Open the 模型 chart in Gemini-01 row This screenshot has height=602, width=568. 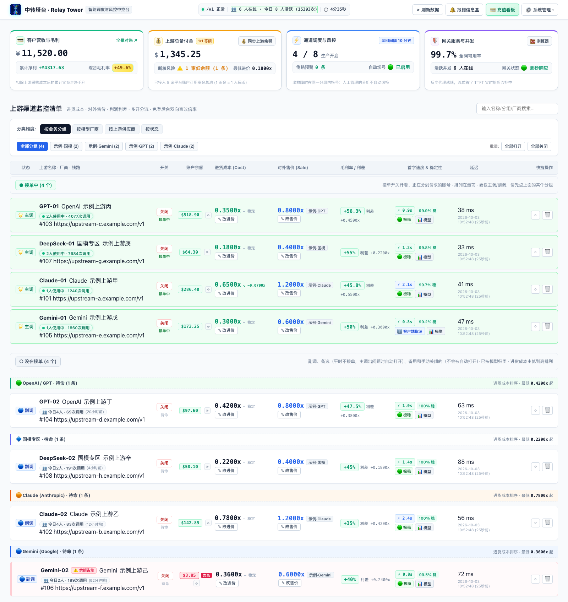[436, 331]
